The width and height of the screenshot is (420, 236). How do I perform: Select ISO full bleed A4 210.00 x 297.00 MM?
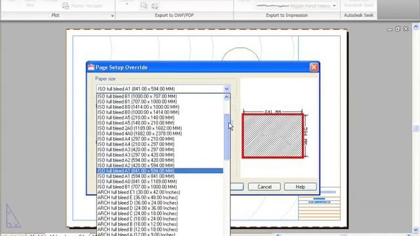click(x=160, y=144)
